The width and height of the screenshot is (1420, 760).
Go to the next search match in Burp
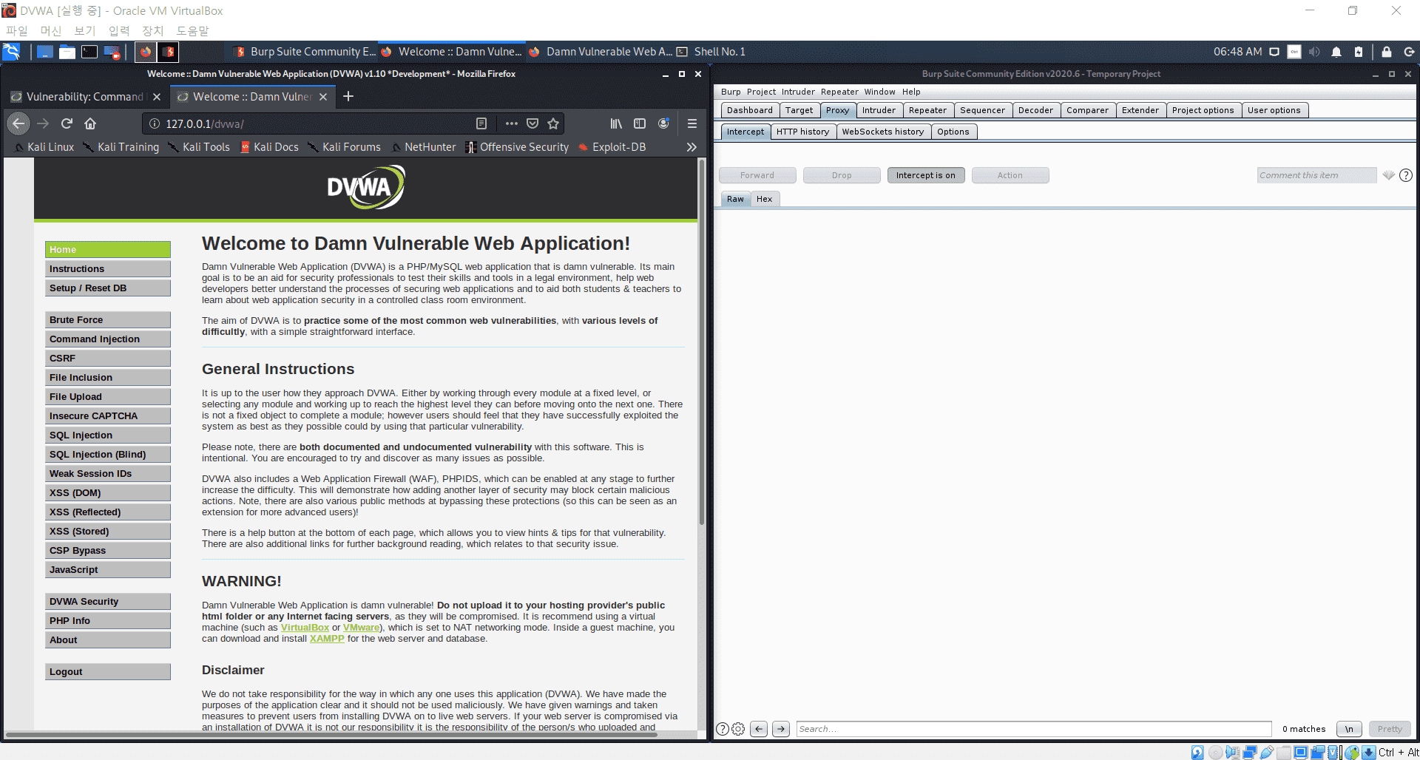tap(781, 729)
